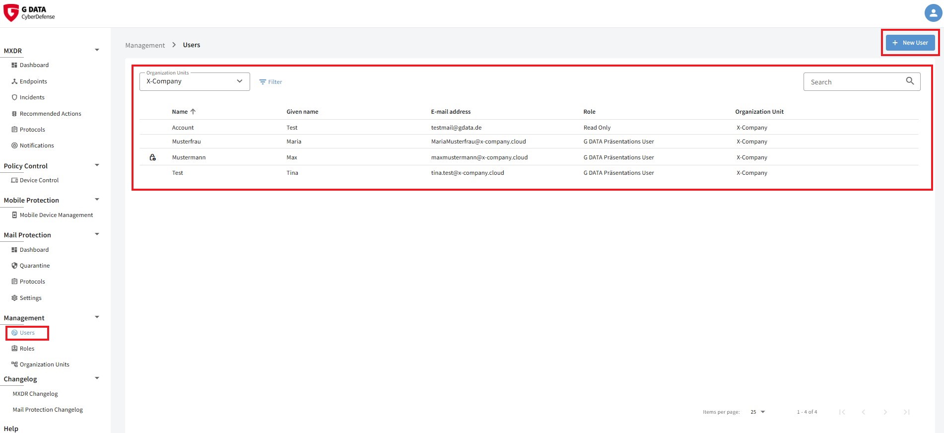Viewport: 944px width, 433px height.
Task: Click the G DATA CyberDefense logo
Action: tap(29, 13)
